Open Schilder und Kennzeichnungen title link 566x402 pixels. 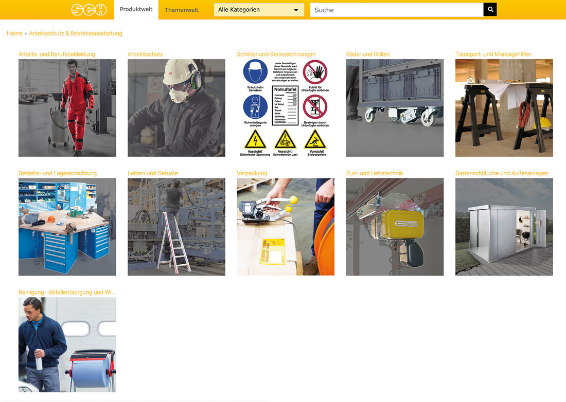click(x=276, y=54)
